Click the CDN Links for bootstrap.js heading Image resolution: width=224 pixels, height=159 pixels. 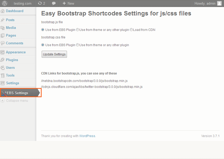coord(79,73)
